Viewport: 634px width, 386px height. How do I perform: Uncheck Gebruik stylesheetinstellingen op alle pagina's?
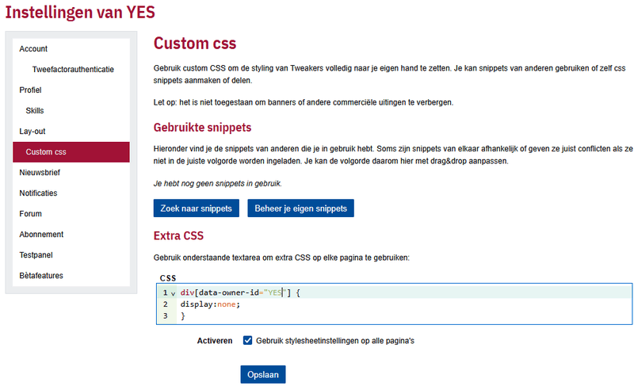point(249,341)
